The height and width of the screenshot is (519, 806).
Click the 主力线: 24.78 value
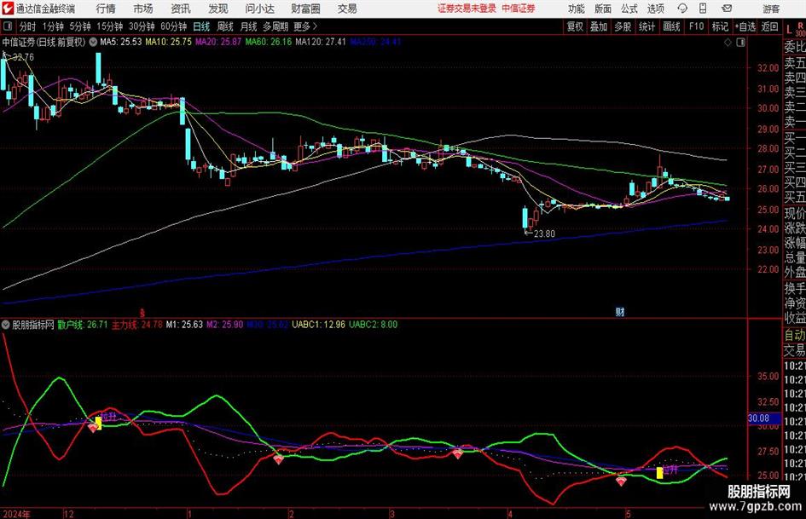coord(137,325)
